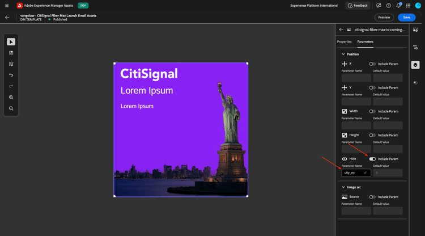Click the Y Parameter Name field
Viewport: 425px width, 236px height.
356,102
